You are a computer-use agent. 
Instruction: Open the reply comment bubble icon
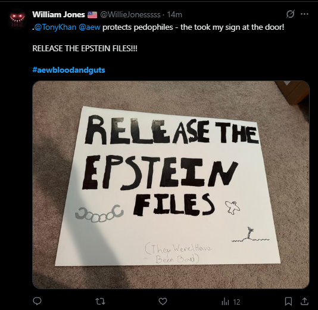pos(37,301)
